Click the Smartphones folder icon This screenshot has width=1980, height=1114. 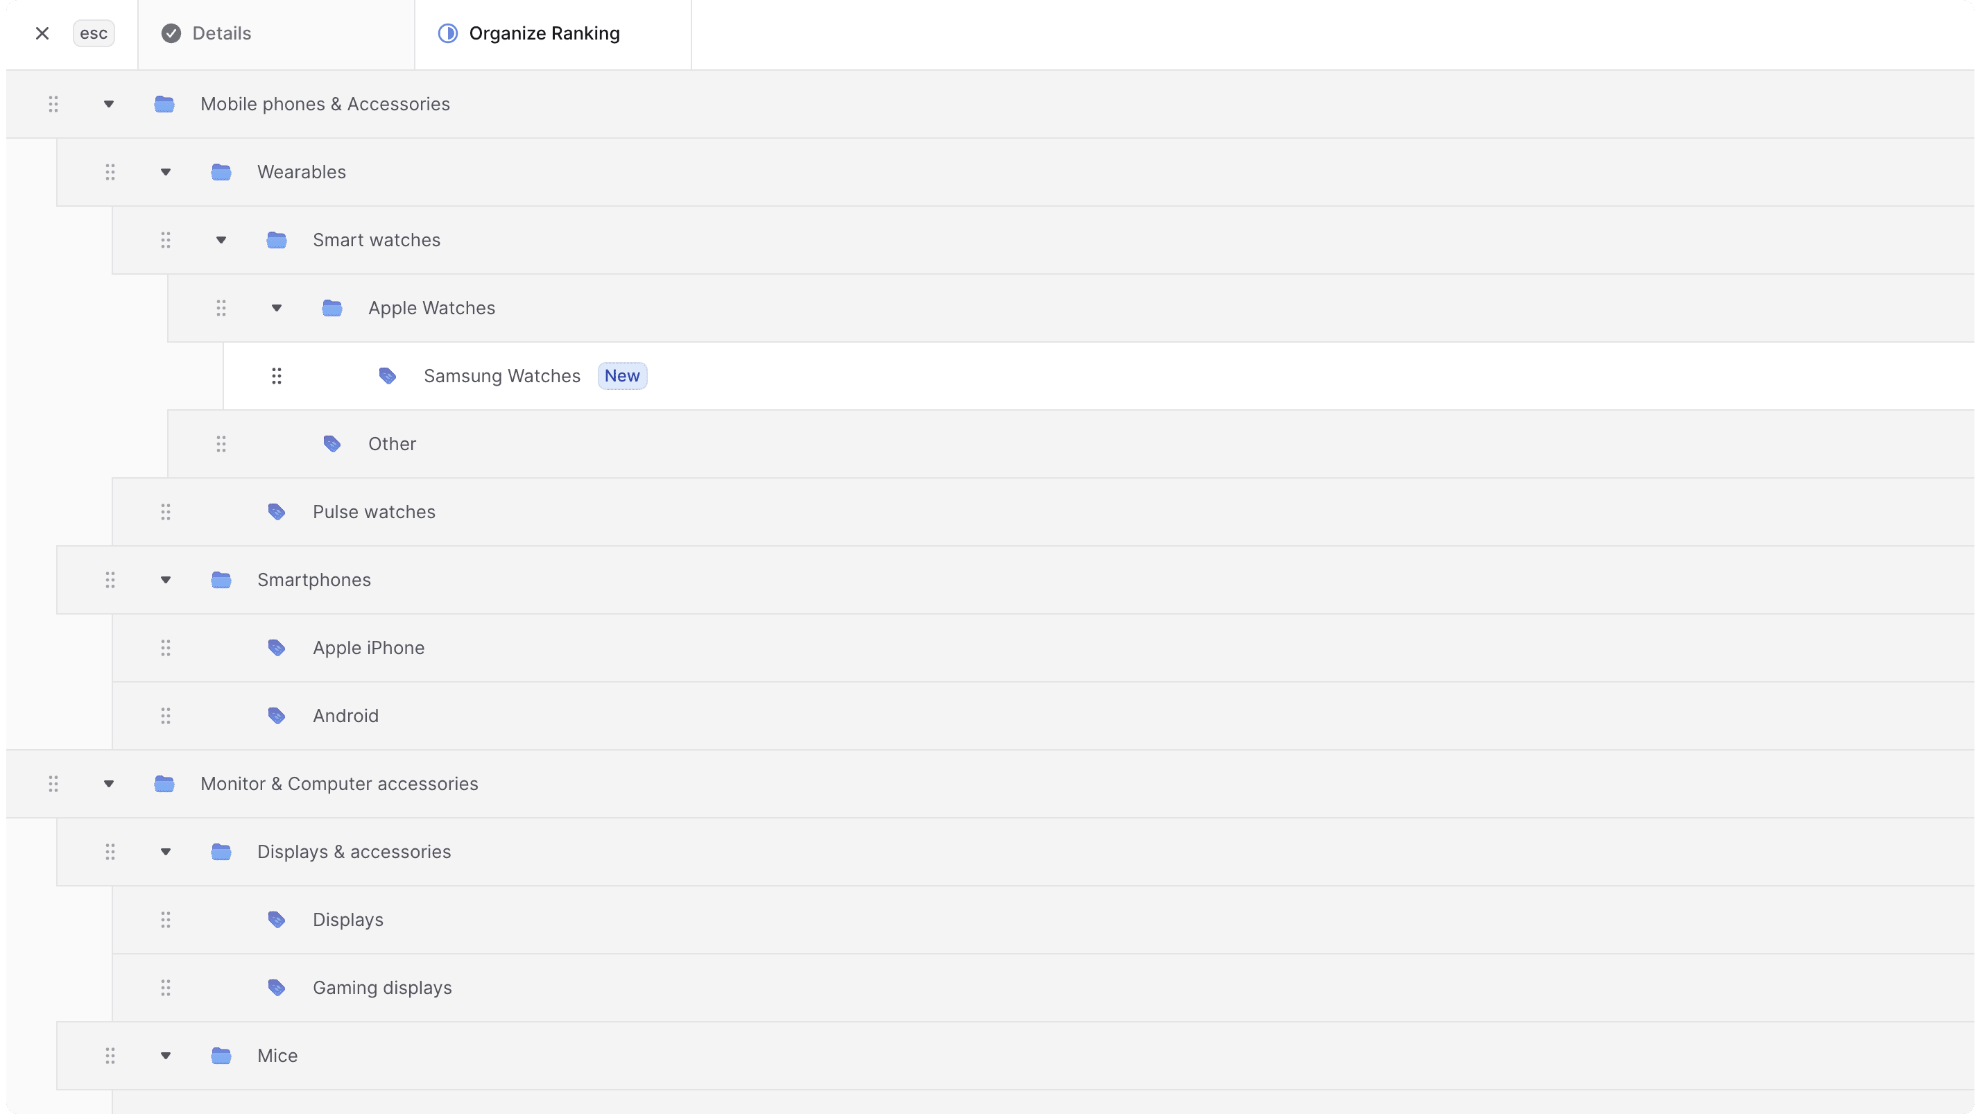(221, 580)
